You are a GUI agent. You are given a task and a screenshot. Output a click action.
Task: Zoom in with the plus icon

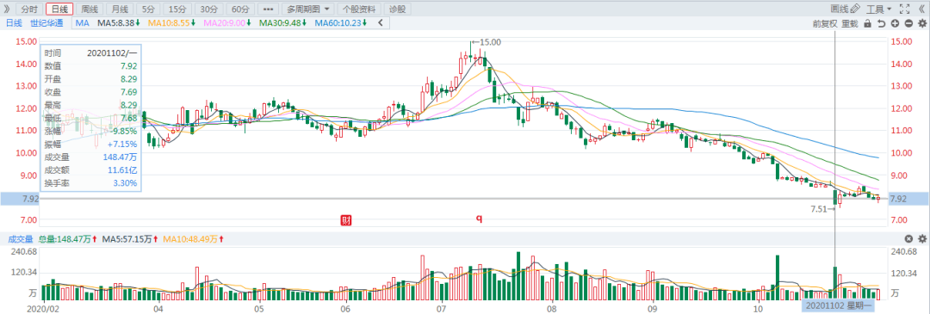[895, 24]
